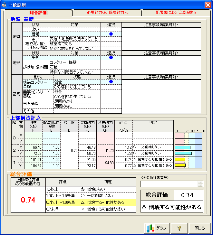Click the ◎ 倒壊しない judgment
The width and height of the screenshot is (213, 235).
(x=93, y=189)
